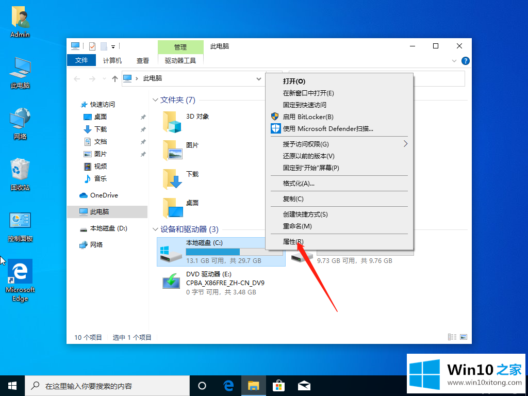Select 下载 in the navigation pane
Screen dimensions: 528x396
[x=101, y=129]
